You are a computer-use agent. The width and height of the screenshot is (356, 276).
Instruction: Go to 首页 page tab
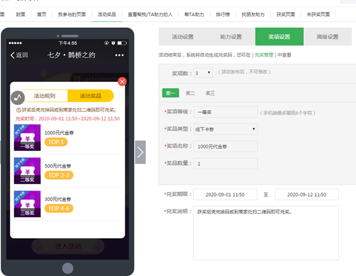click(x=42, y=14)
